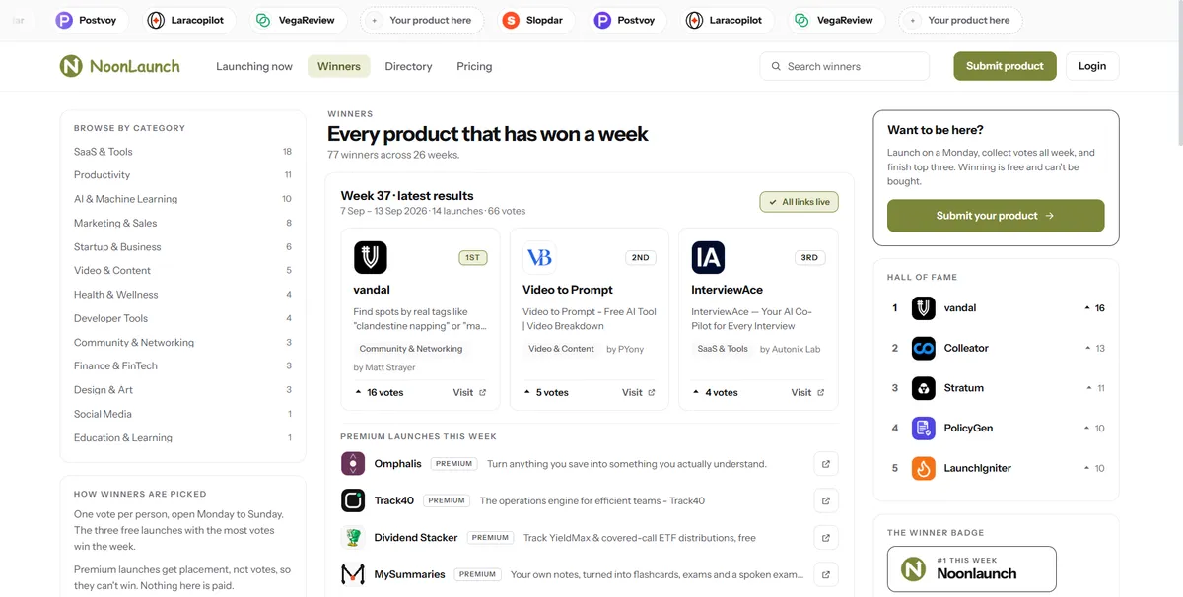Browse Education & Learning category

pos(182,437)
